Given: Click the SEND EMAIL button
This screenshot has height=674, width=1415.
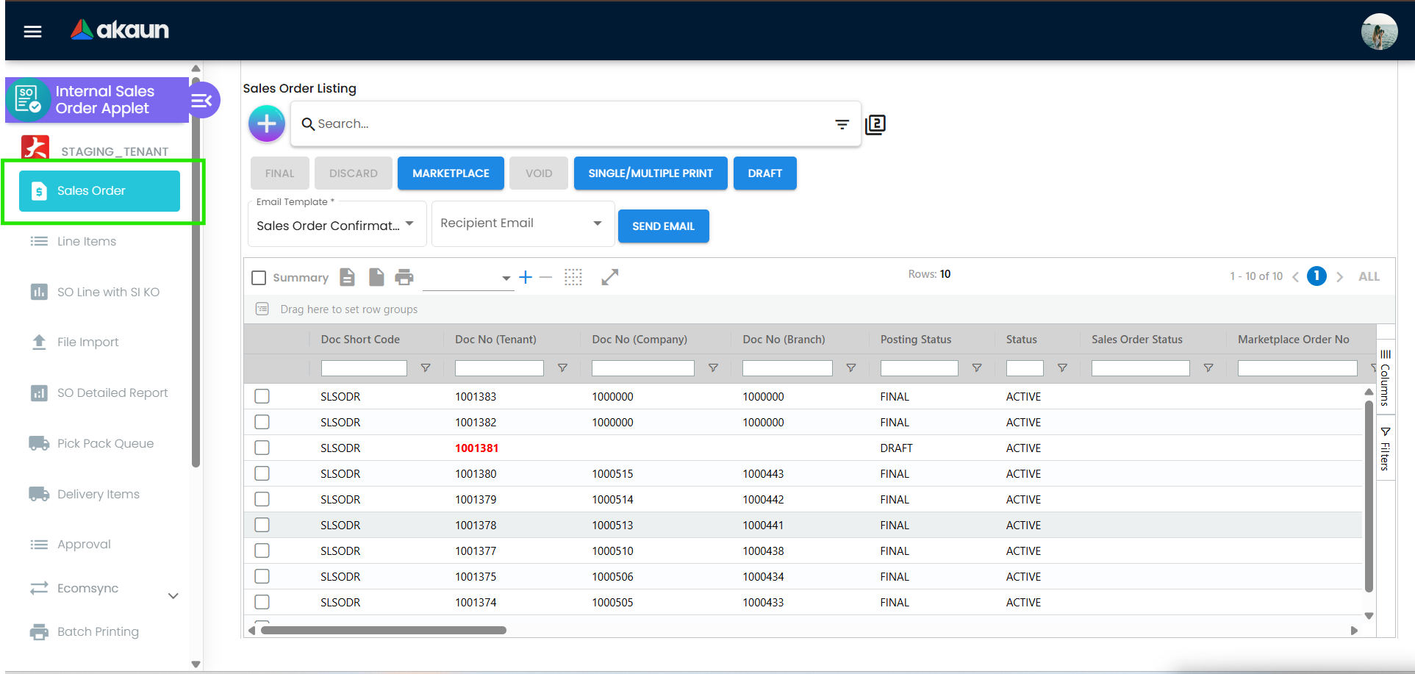Looking at the screenshot, I should (x=663, y=226).
